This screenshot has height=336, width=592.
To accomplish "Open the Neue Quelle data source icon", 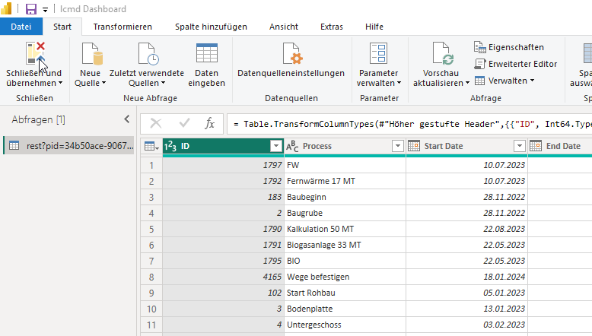I will [x=90, y=54].
